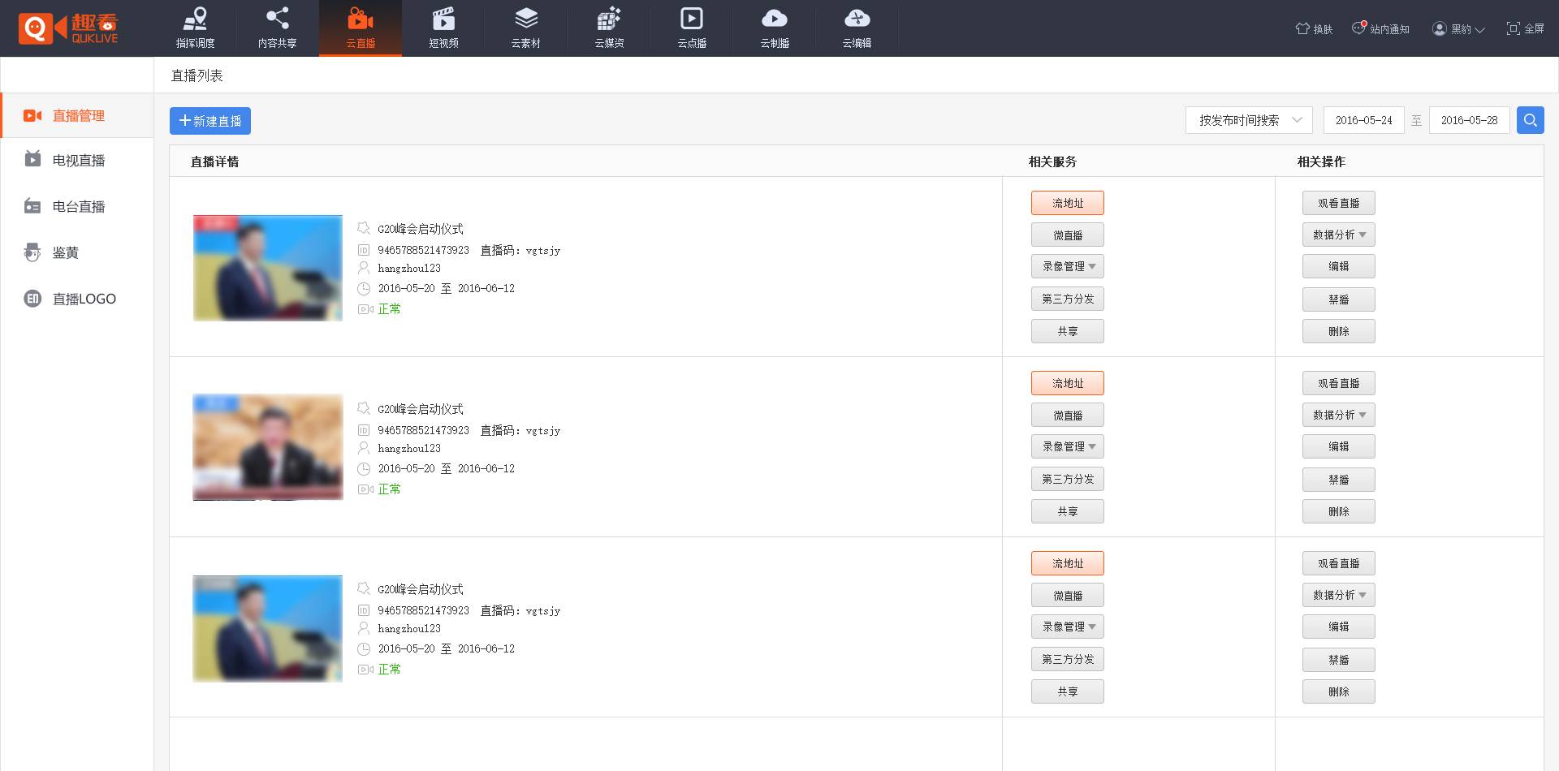Open the first live stream thumbnail

268,268
